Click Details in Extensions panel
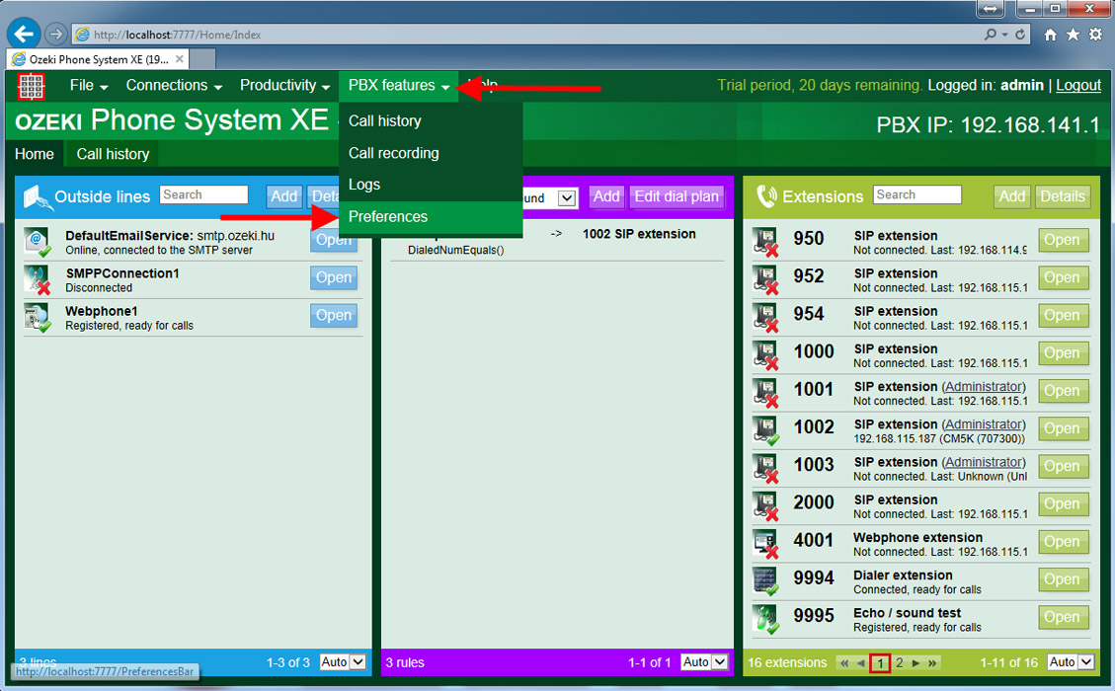This screenshot has width=1115, height=691. pyautogui.click(x=1063, y=196)
